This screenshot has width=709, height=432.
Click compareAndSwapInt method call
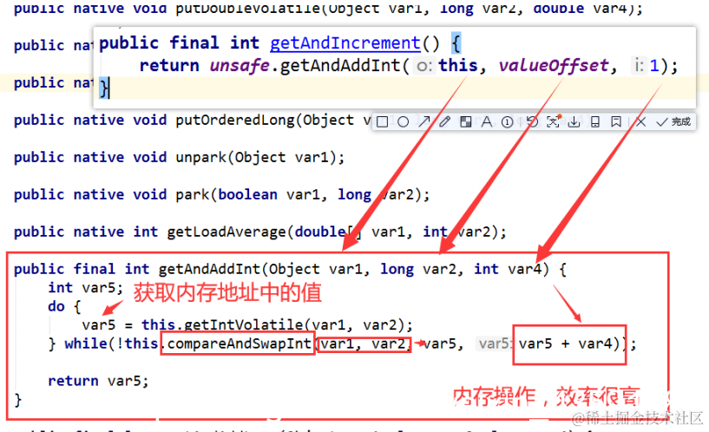coord(239,344)
